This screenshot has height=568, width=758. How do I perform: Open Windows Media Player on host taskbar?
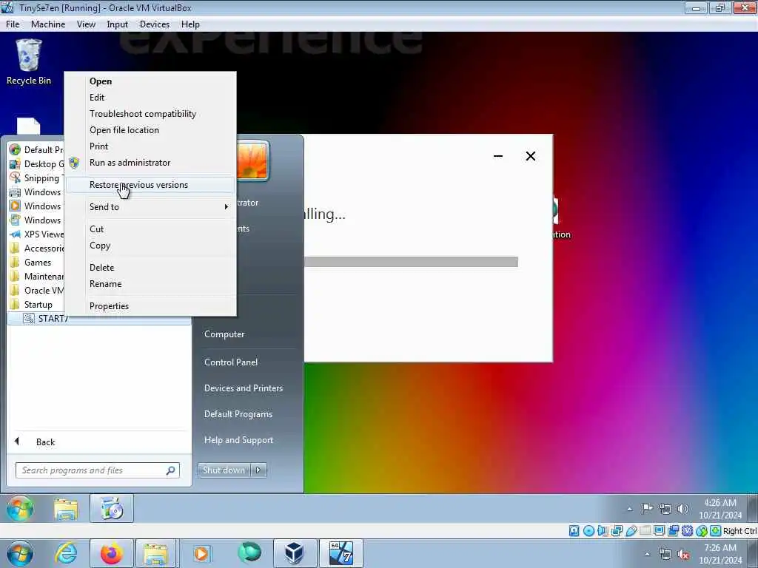201,553
